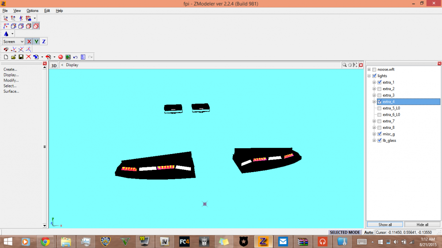
Task: Uncheck the lights checkbox
Action: [374, 76]
